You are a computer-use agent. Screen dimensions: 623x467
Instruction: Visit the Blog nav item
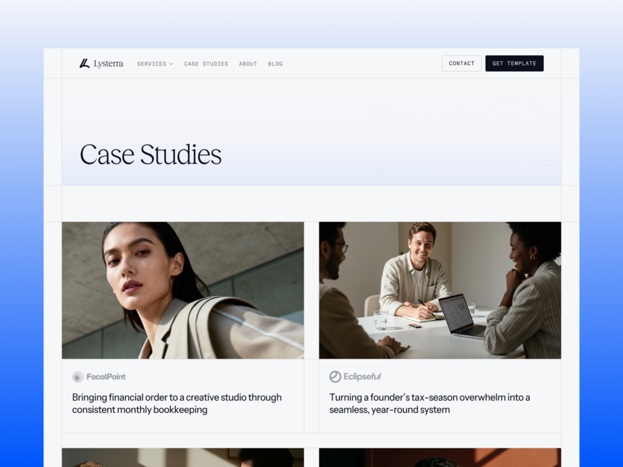pyautogui.click(x=275, y=64)
